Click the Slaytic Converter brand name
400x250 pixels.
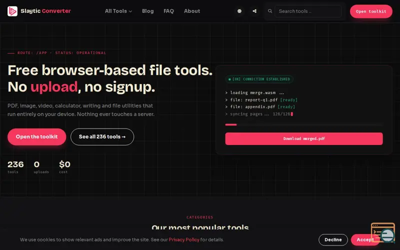(45, 11)
